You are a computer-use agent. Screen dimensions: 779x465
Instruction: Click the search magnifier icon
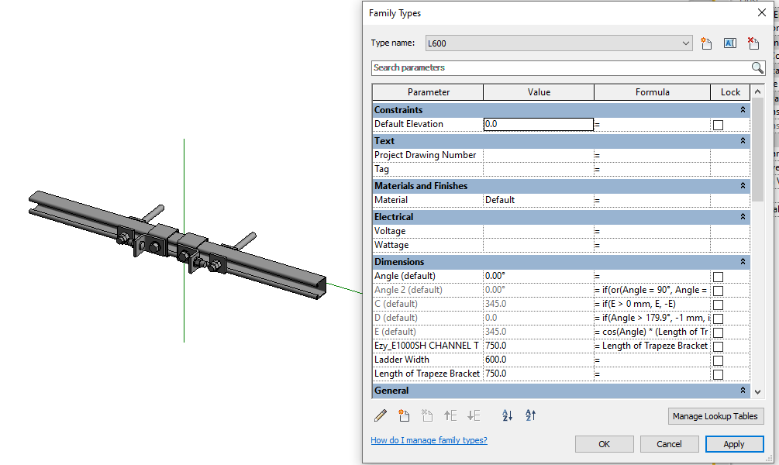coord(757,67)
